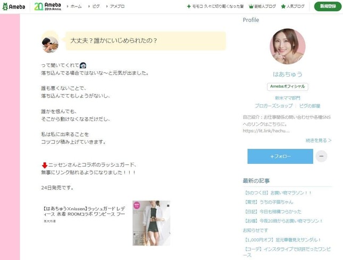Go to ホーム in top navigation

click(76, 6)
